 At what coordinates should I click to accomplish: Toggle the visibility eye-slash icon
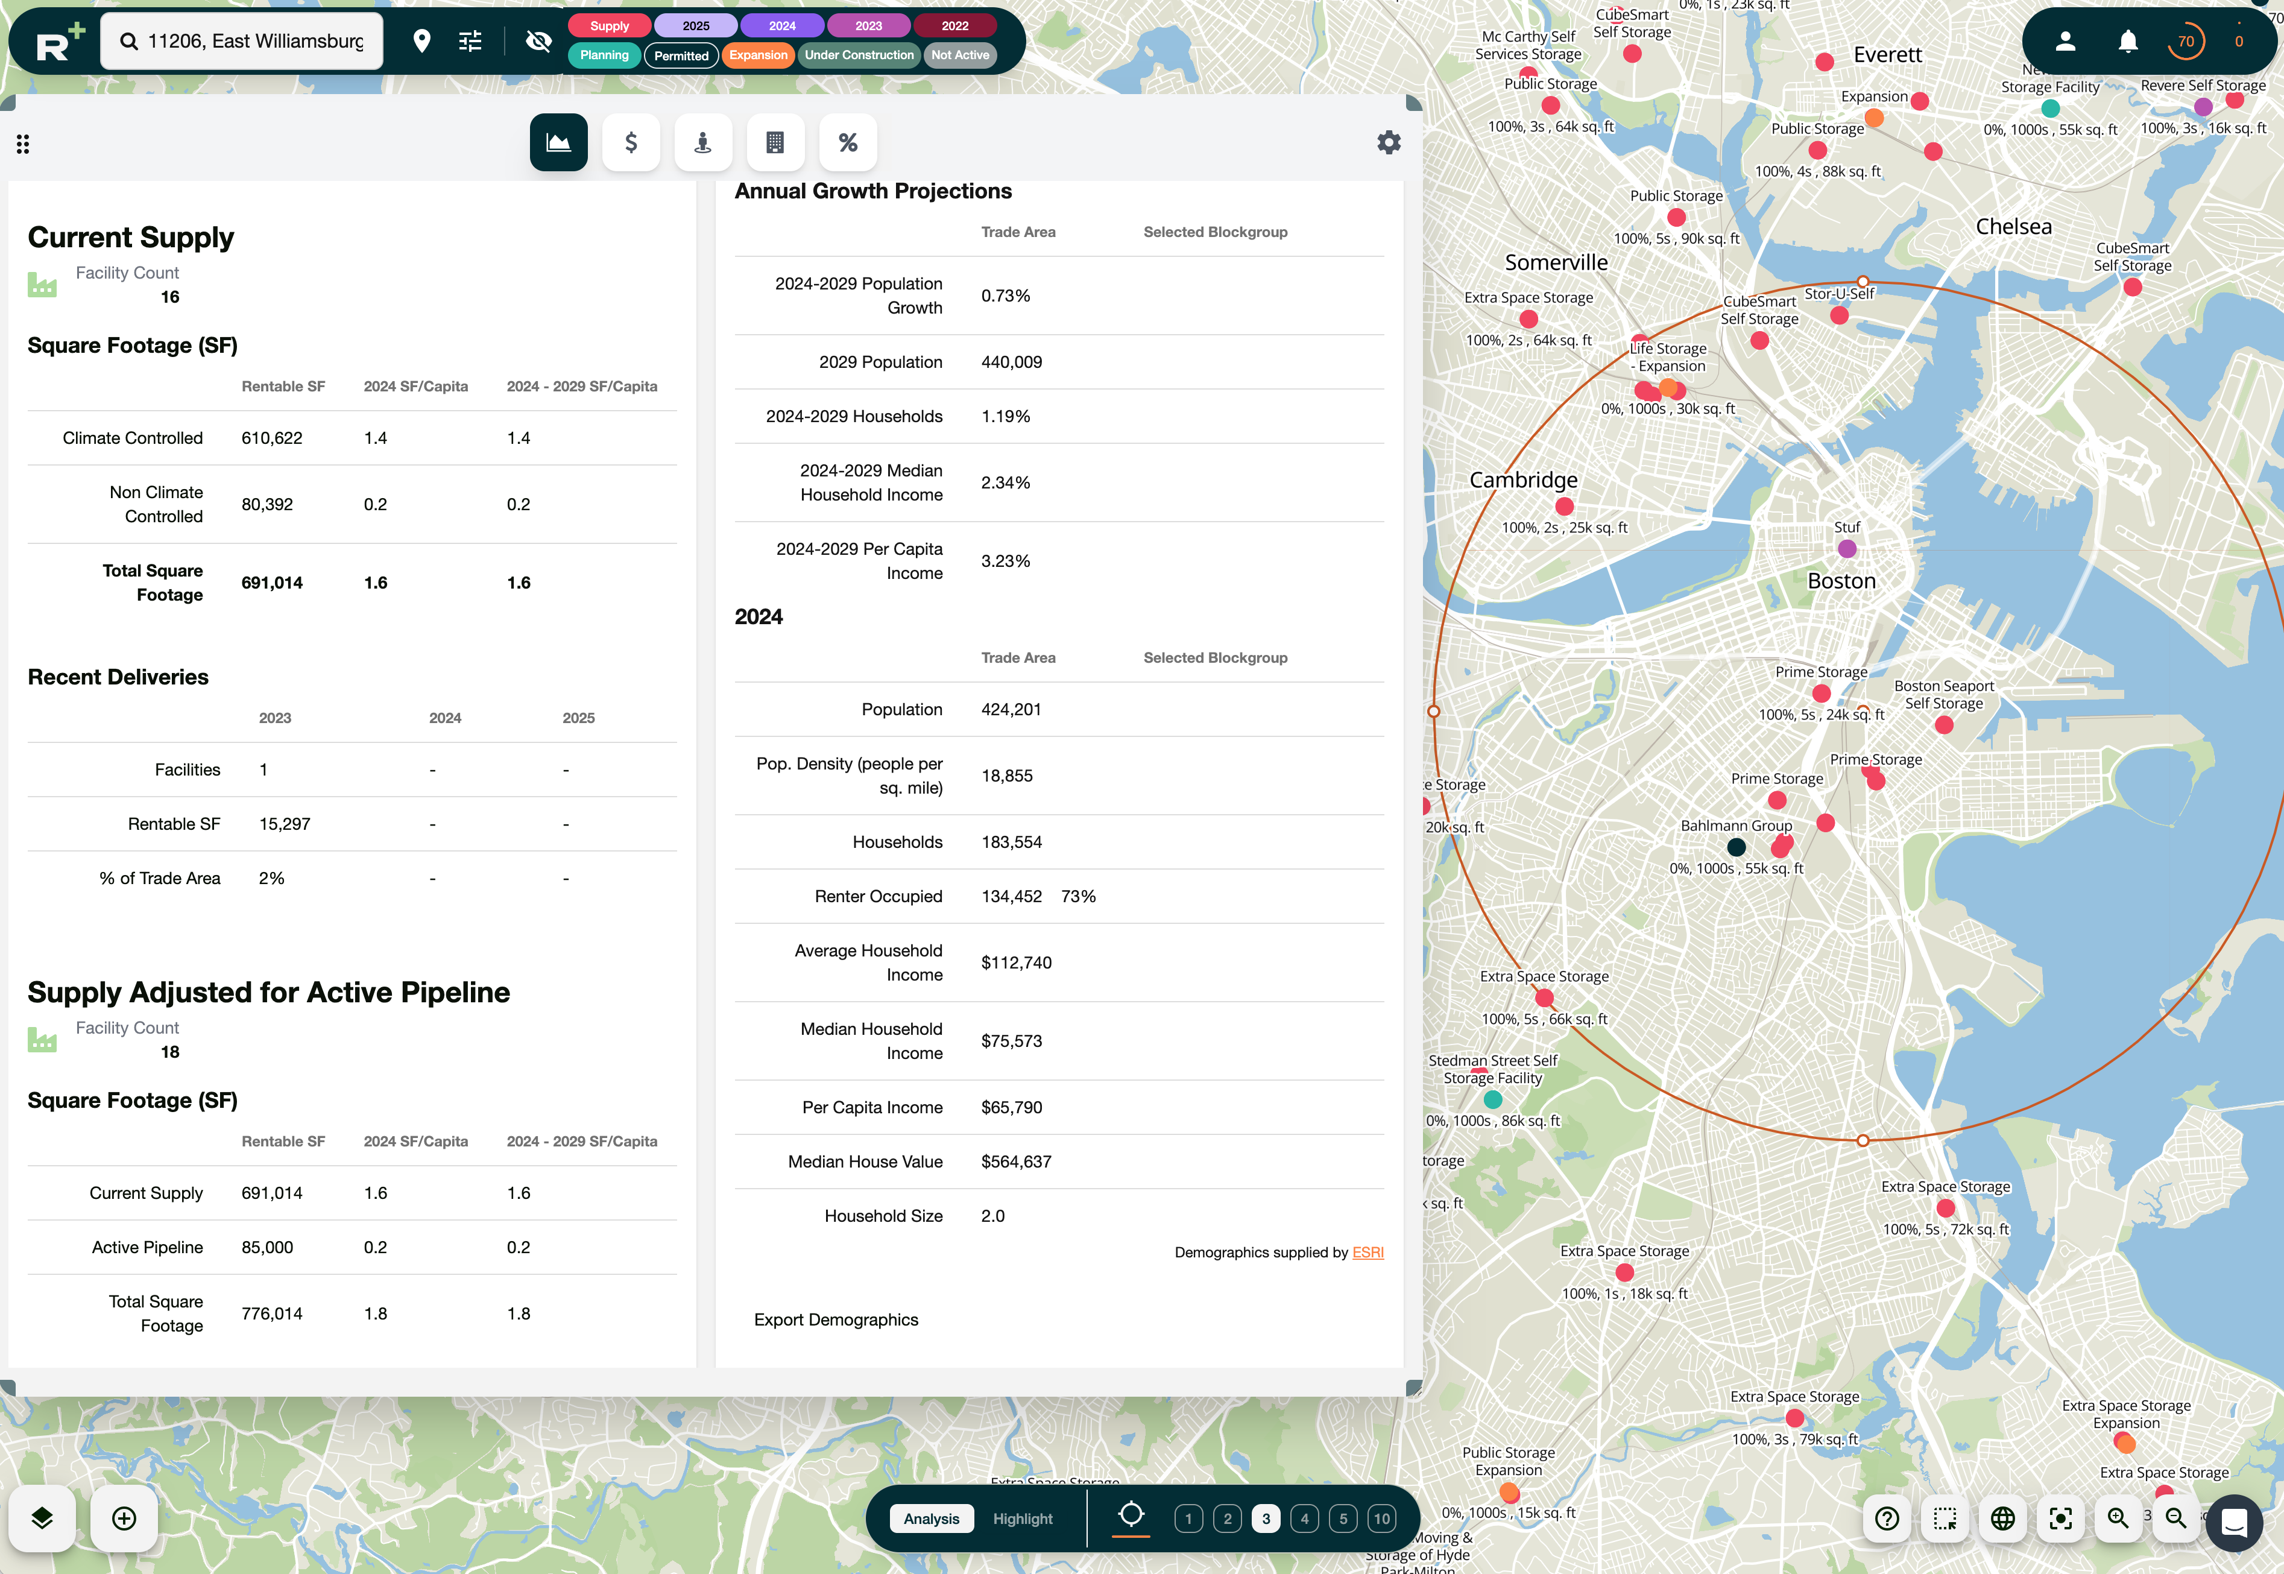538,40
